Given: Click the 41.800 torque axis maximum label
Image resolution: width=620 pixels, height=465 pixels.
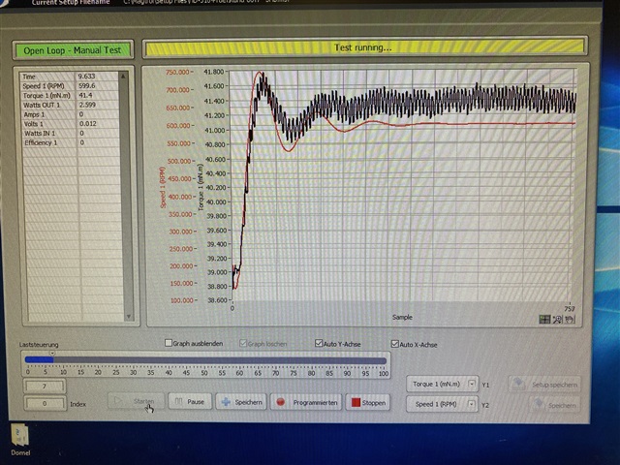Looking at the screenshot, I should pos(213,72).
